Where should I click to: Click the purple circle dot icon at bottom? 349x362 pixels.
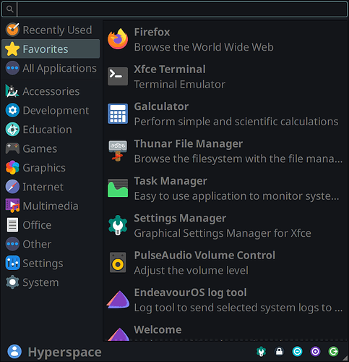click(315, 351)
